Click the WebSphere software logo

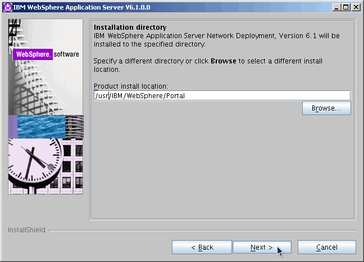46,55
